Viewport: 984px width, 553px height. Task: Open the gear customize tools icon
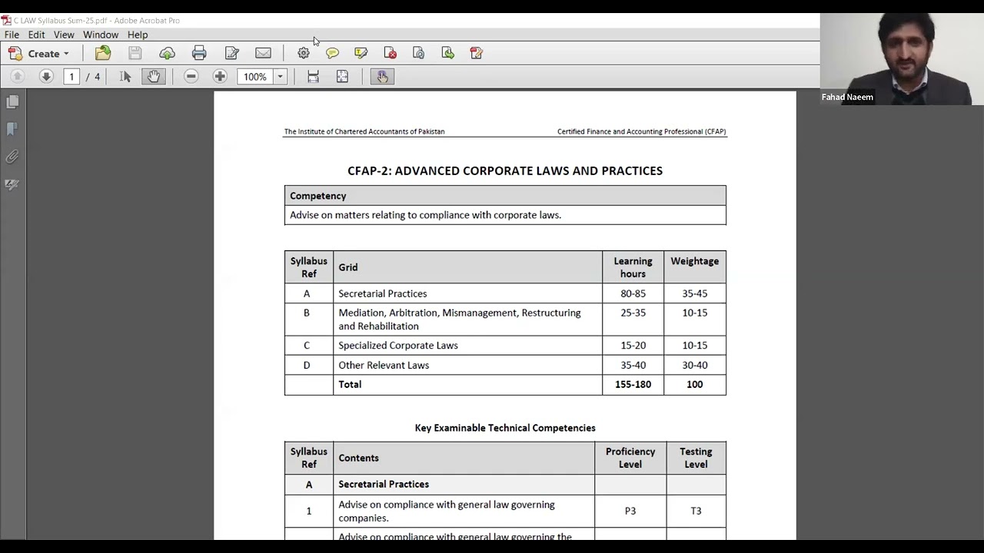pyautogui.click(x=304, y=53)
